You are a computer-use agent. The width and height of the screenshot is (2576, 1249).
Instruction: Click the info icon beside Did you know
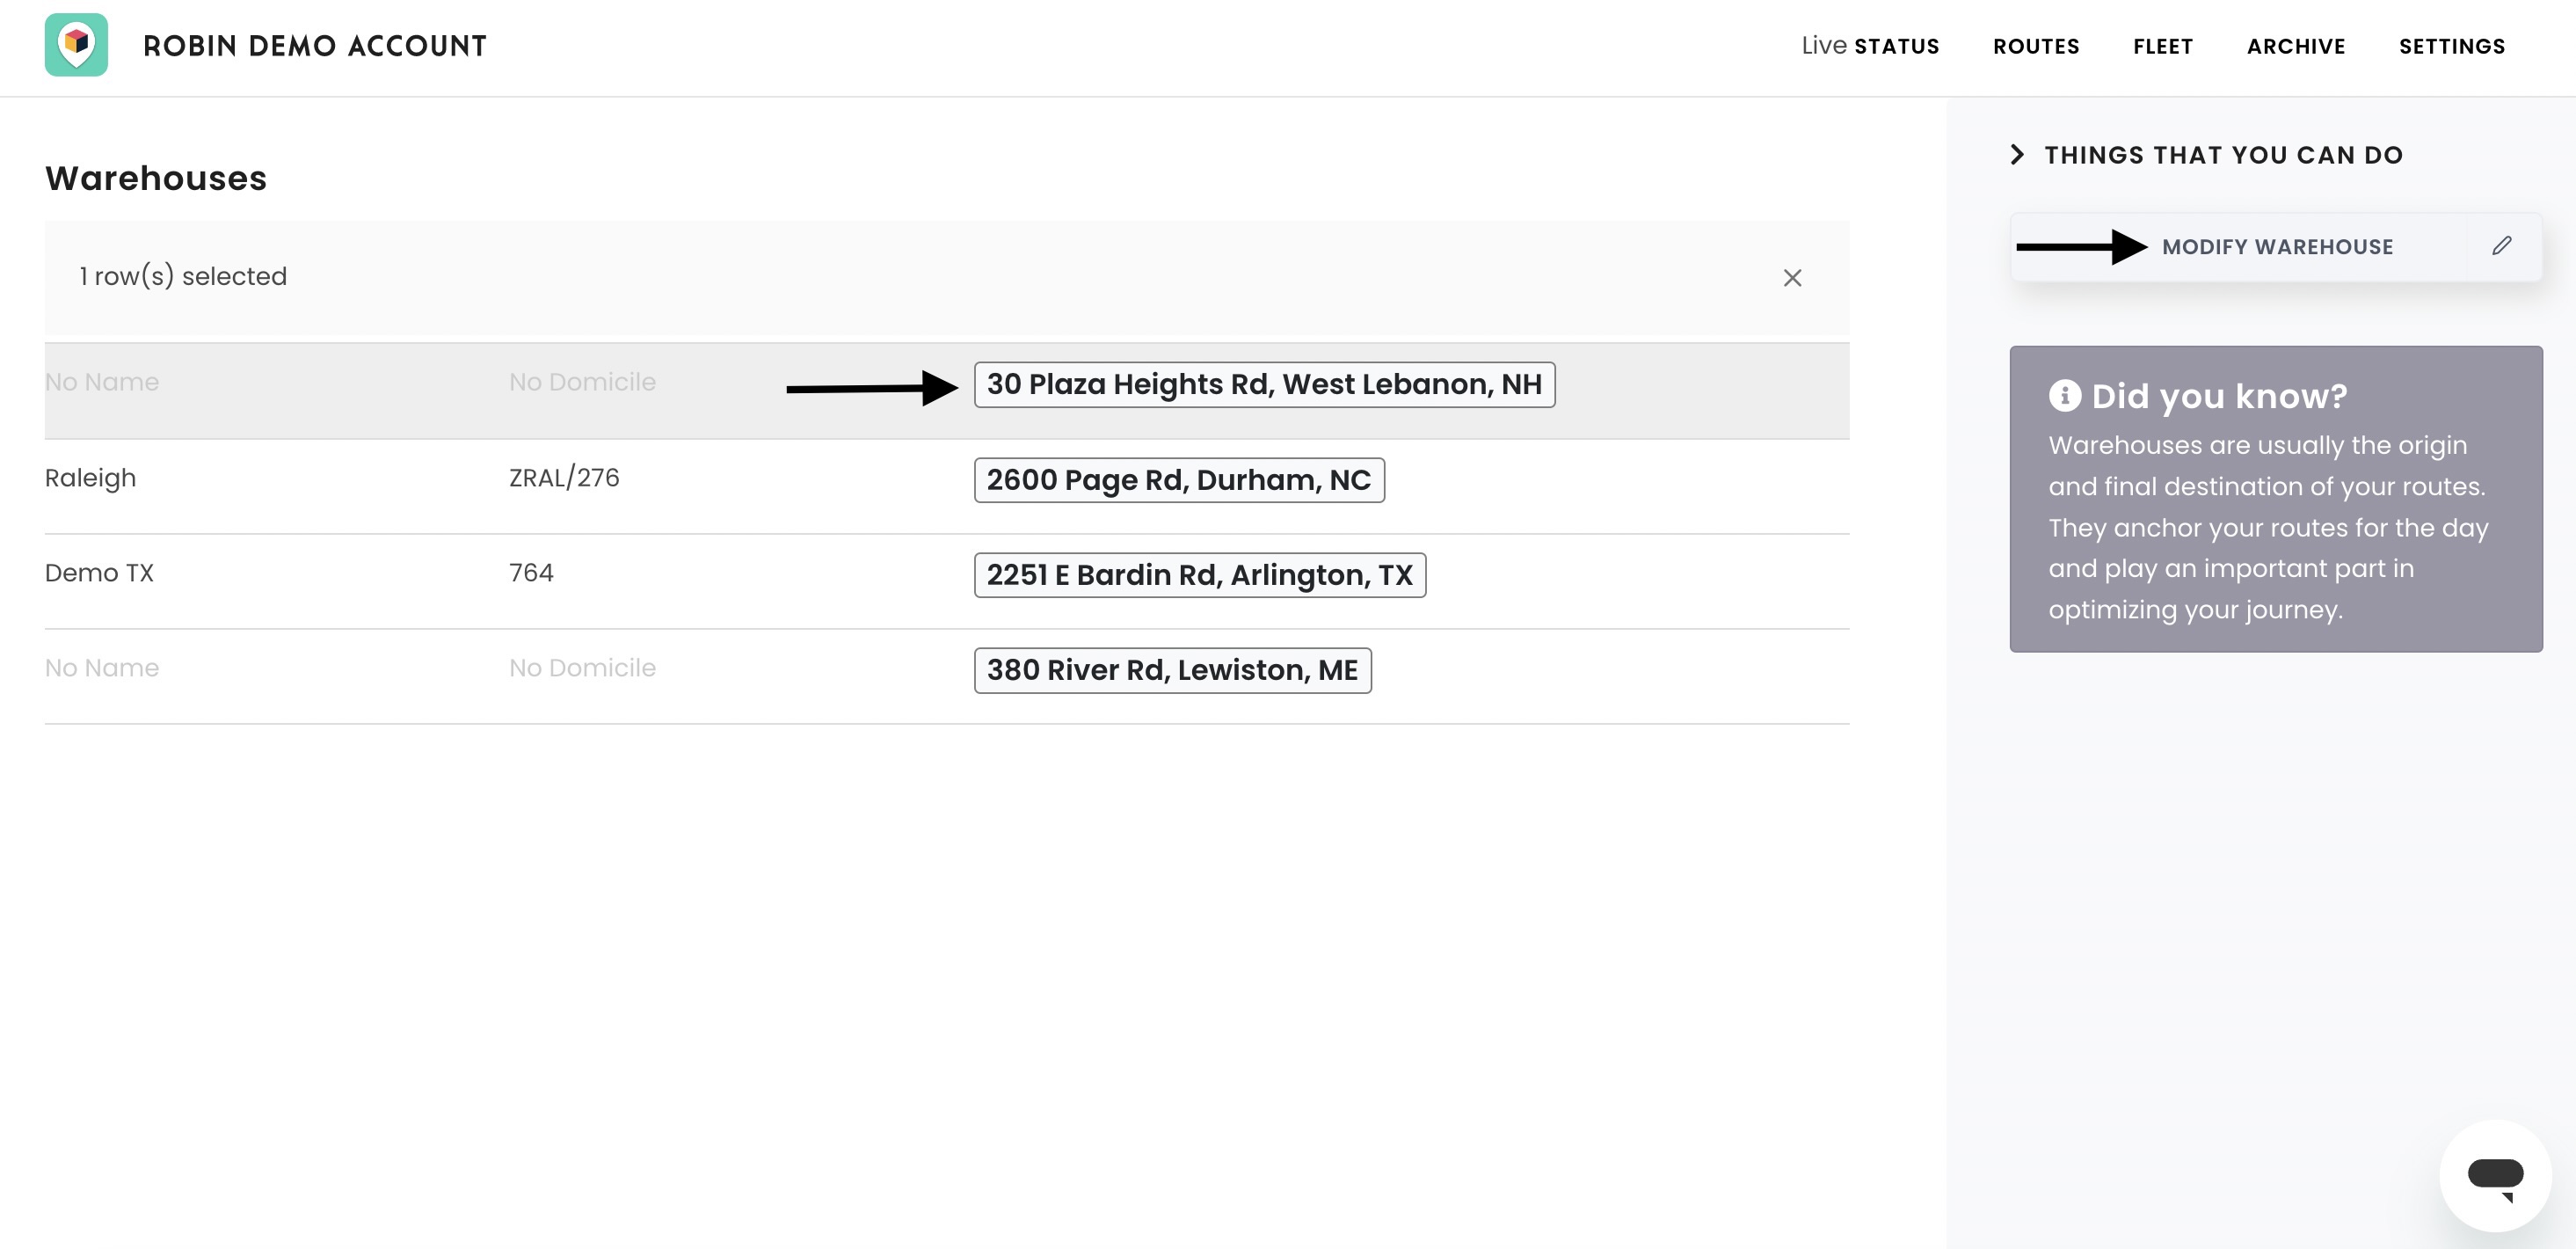pos(2064,397)
